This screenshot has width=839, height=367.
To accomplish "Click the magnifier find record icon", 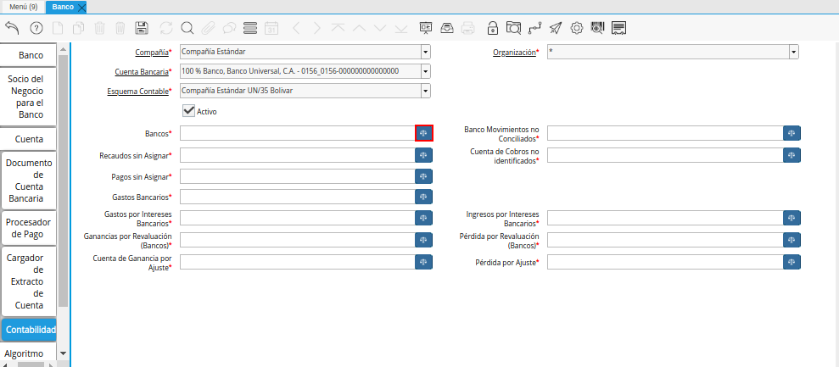I will coord(187,28).
